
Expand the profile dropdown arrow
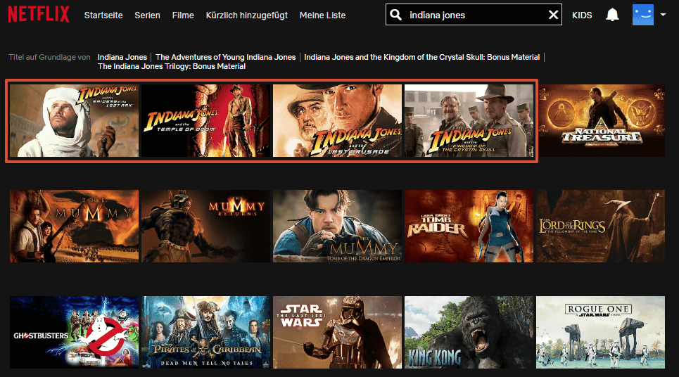(663, 15)
